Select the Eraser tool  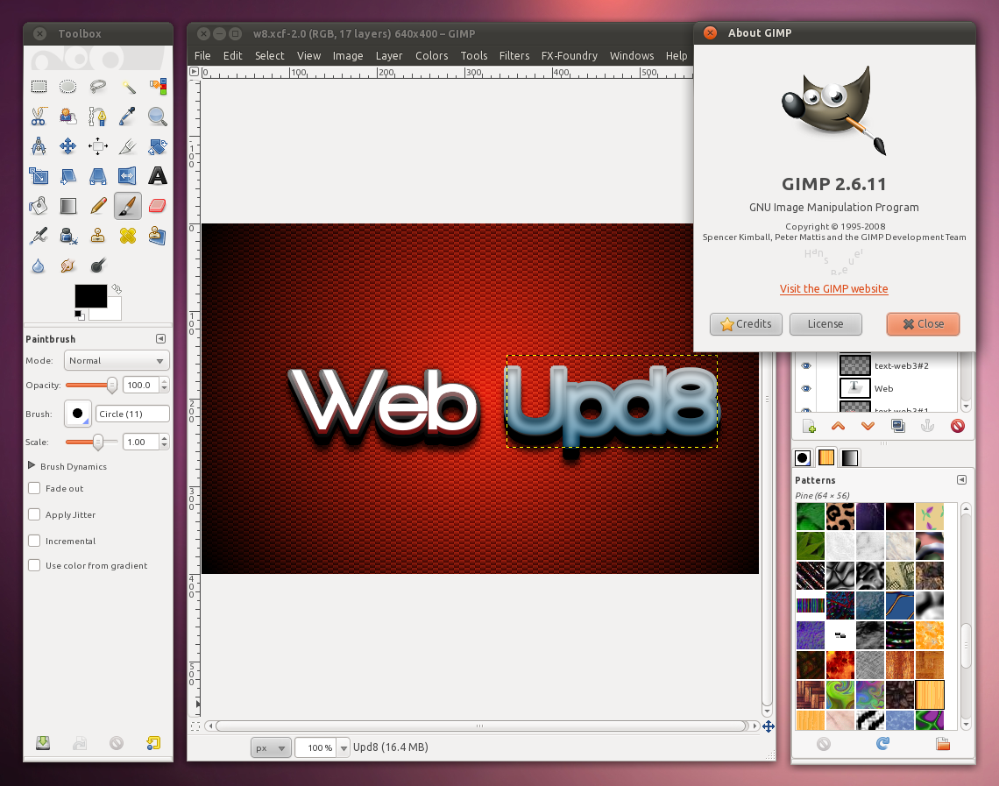point(158,206)
